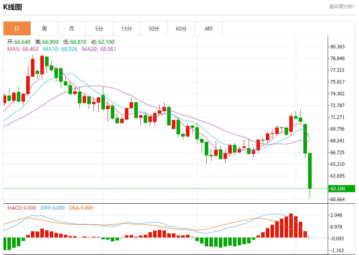Select the 日 daily chart tab
Image resolution: width=359 pixels, height=255 pixels.
pos(17,29)
